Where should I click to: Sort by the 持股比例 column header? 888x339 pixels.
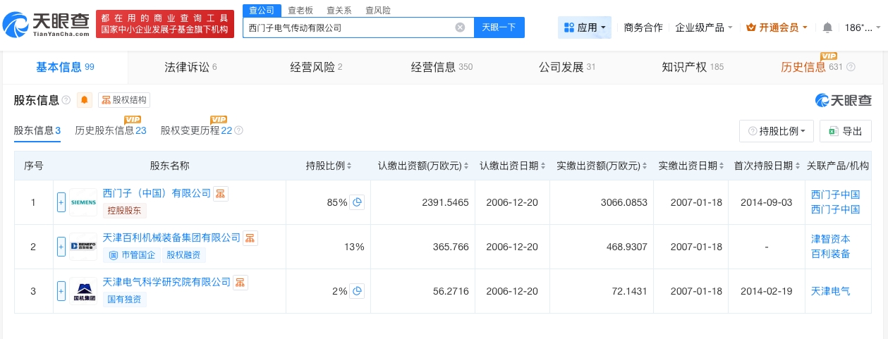(x=329, y=166)
